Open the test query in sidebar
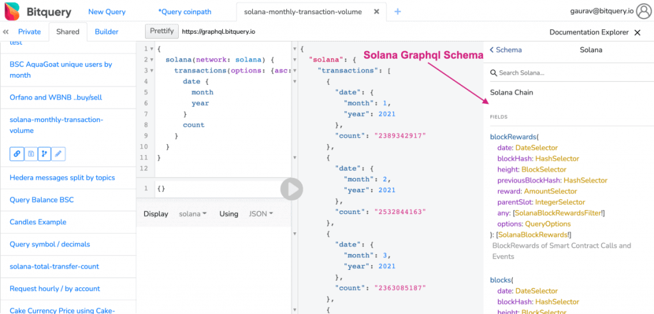The height and width of the screenshot is (314, 654). pos(16,43)
